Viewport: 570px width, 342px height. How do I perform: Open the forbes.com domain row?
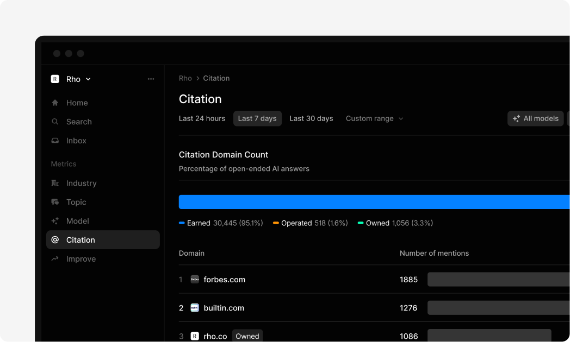374,279
